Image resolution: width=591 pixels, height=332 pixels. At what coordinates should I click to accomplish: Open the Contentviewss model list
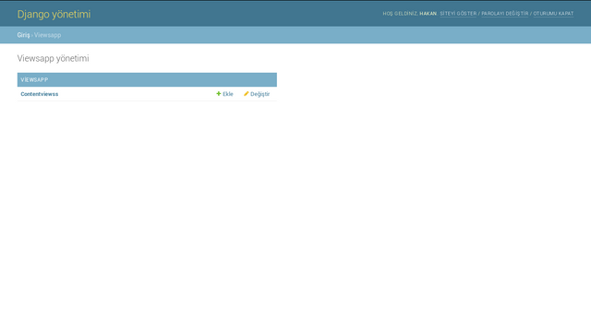pyautogui.click(x=40, y=94)
